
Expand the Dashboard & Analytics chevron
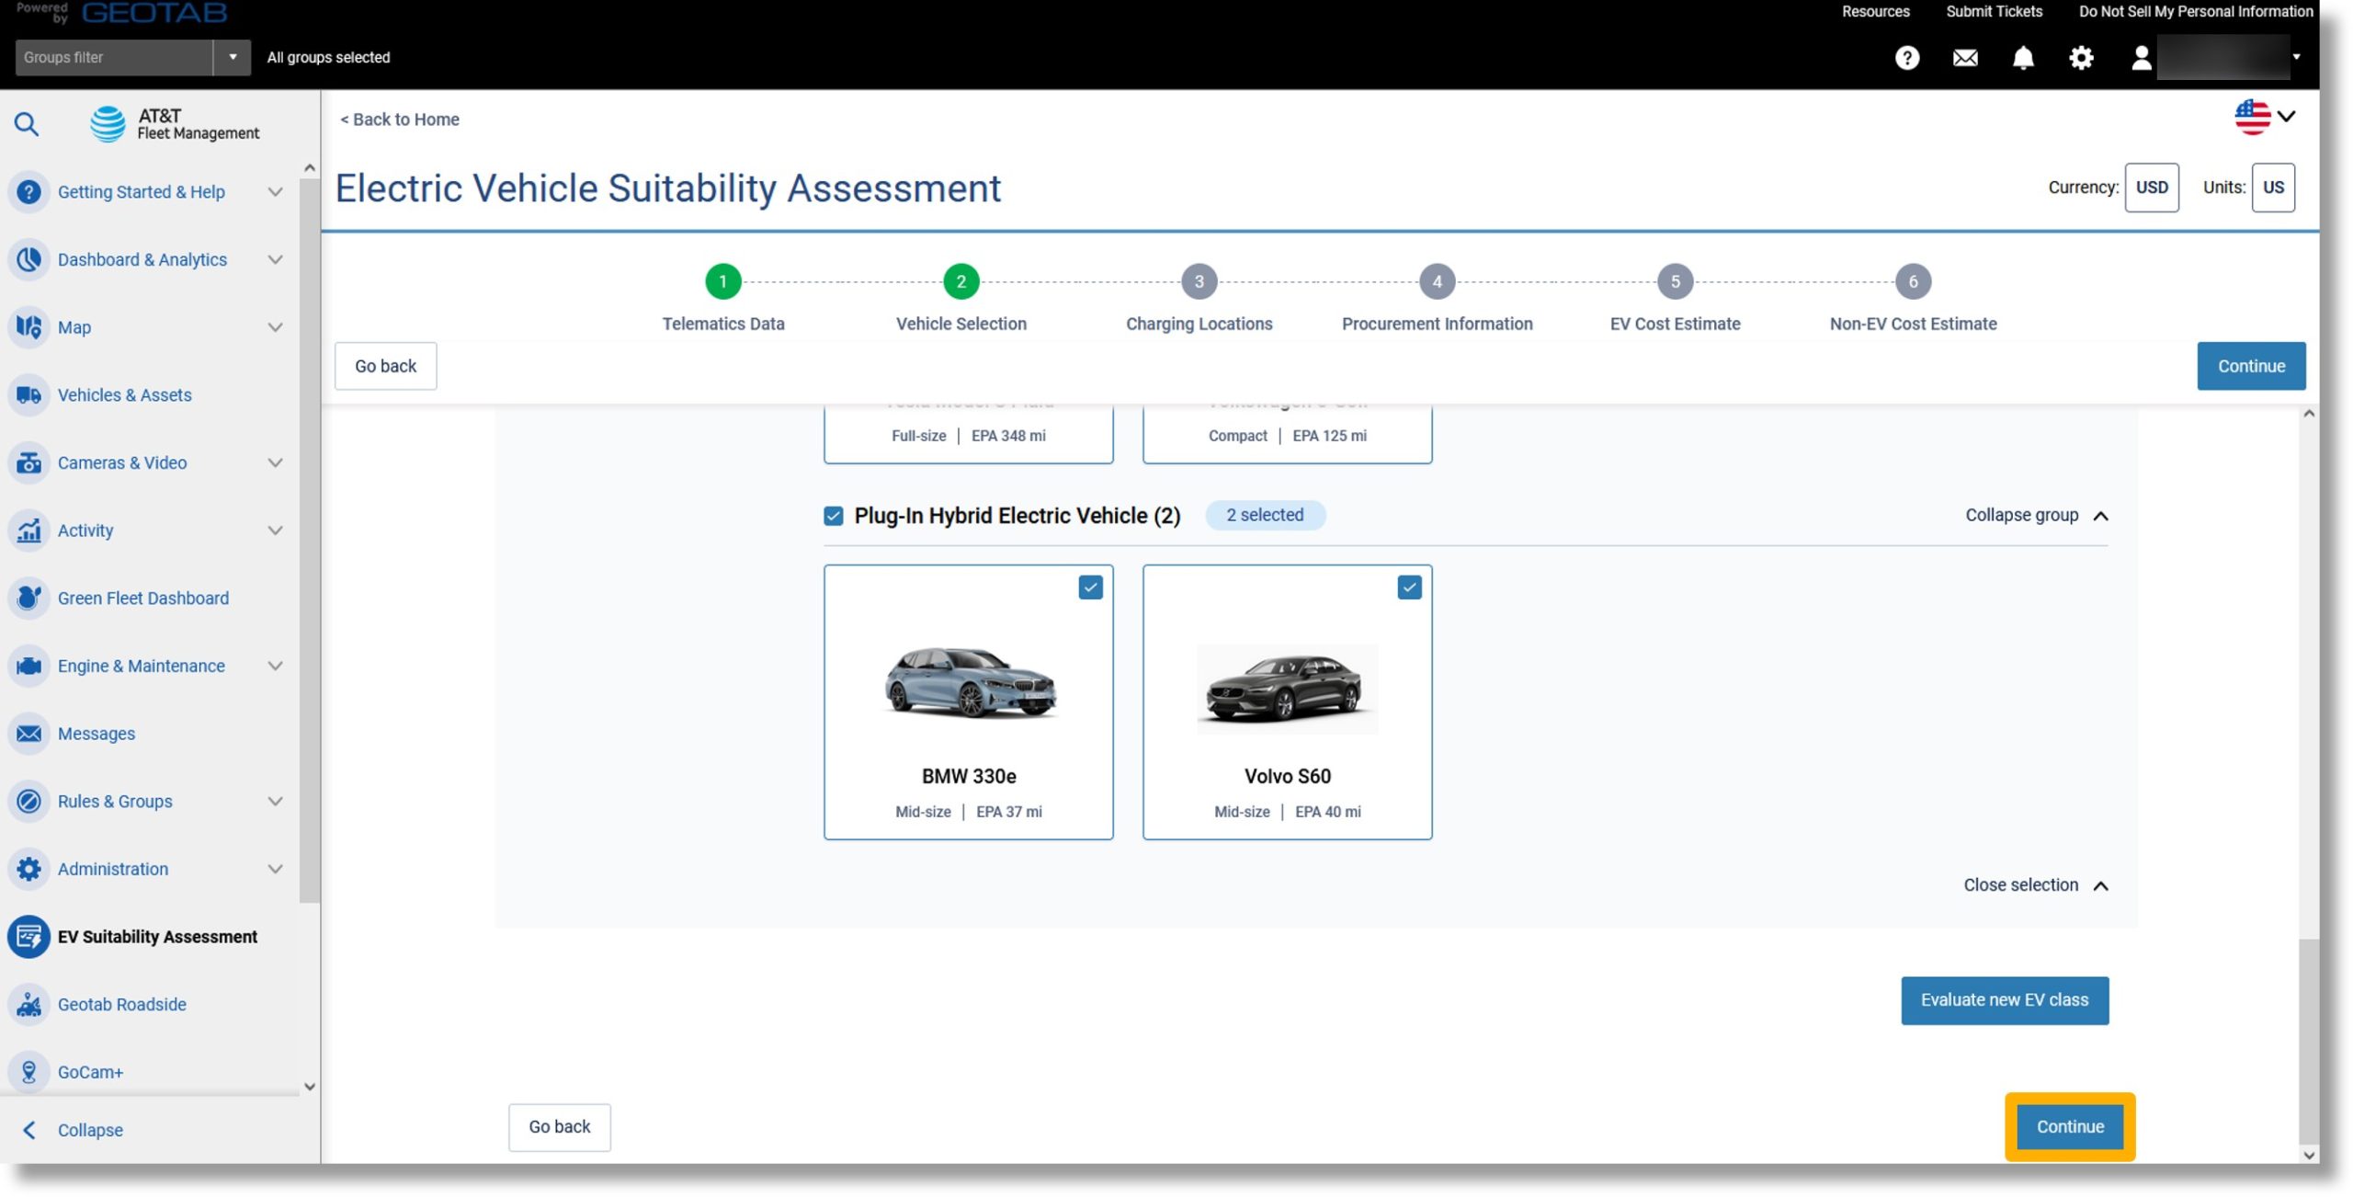point(275,259)
